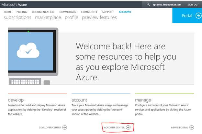The image size is (202, 134).
Task: Go to the Documentation menu
Action: click(x=43, y=12)
